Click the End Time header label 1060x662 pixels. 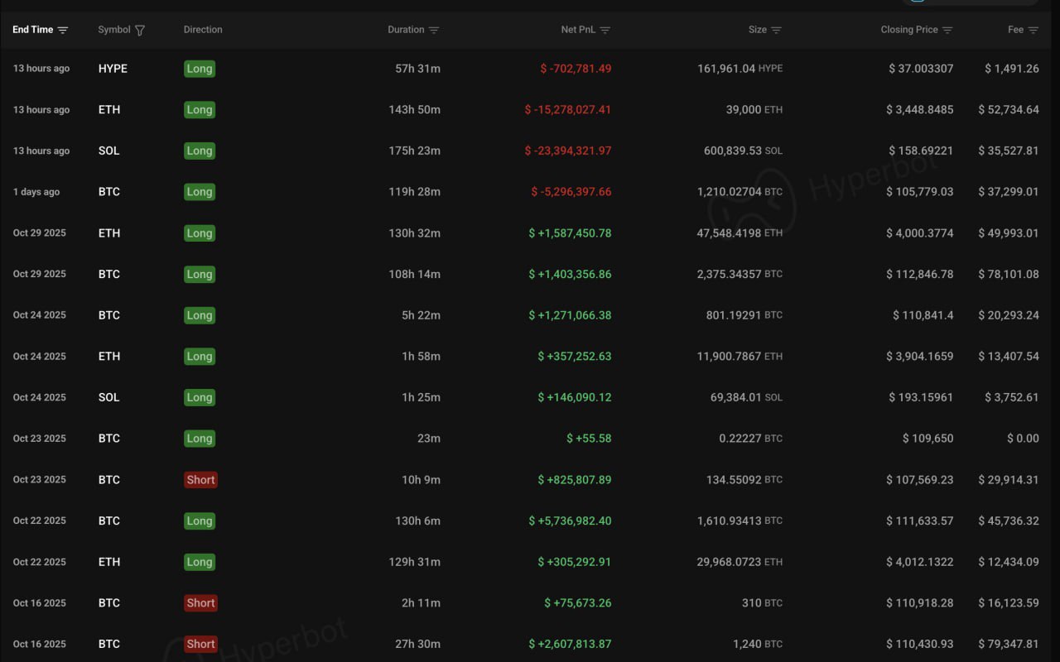[x=33, y=30]
